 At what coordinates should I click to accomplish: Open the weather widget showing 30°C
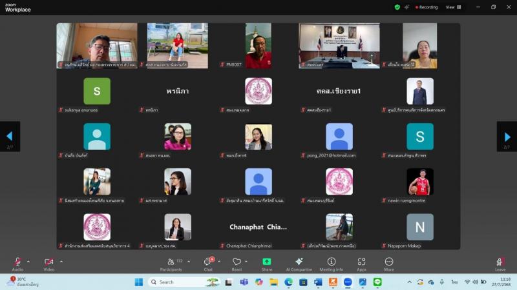(x=23, y=282)
